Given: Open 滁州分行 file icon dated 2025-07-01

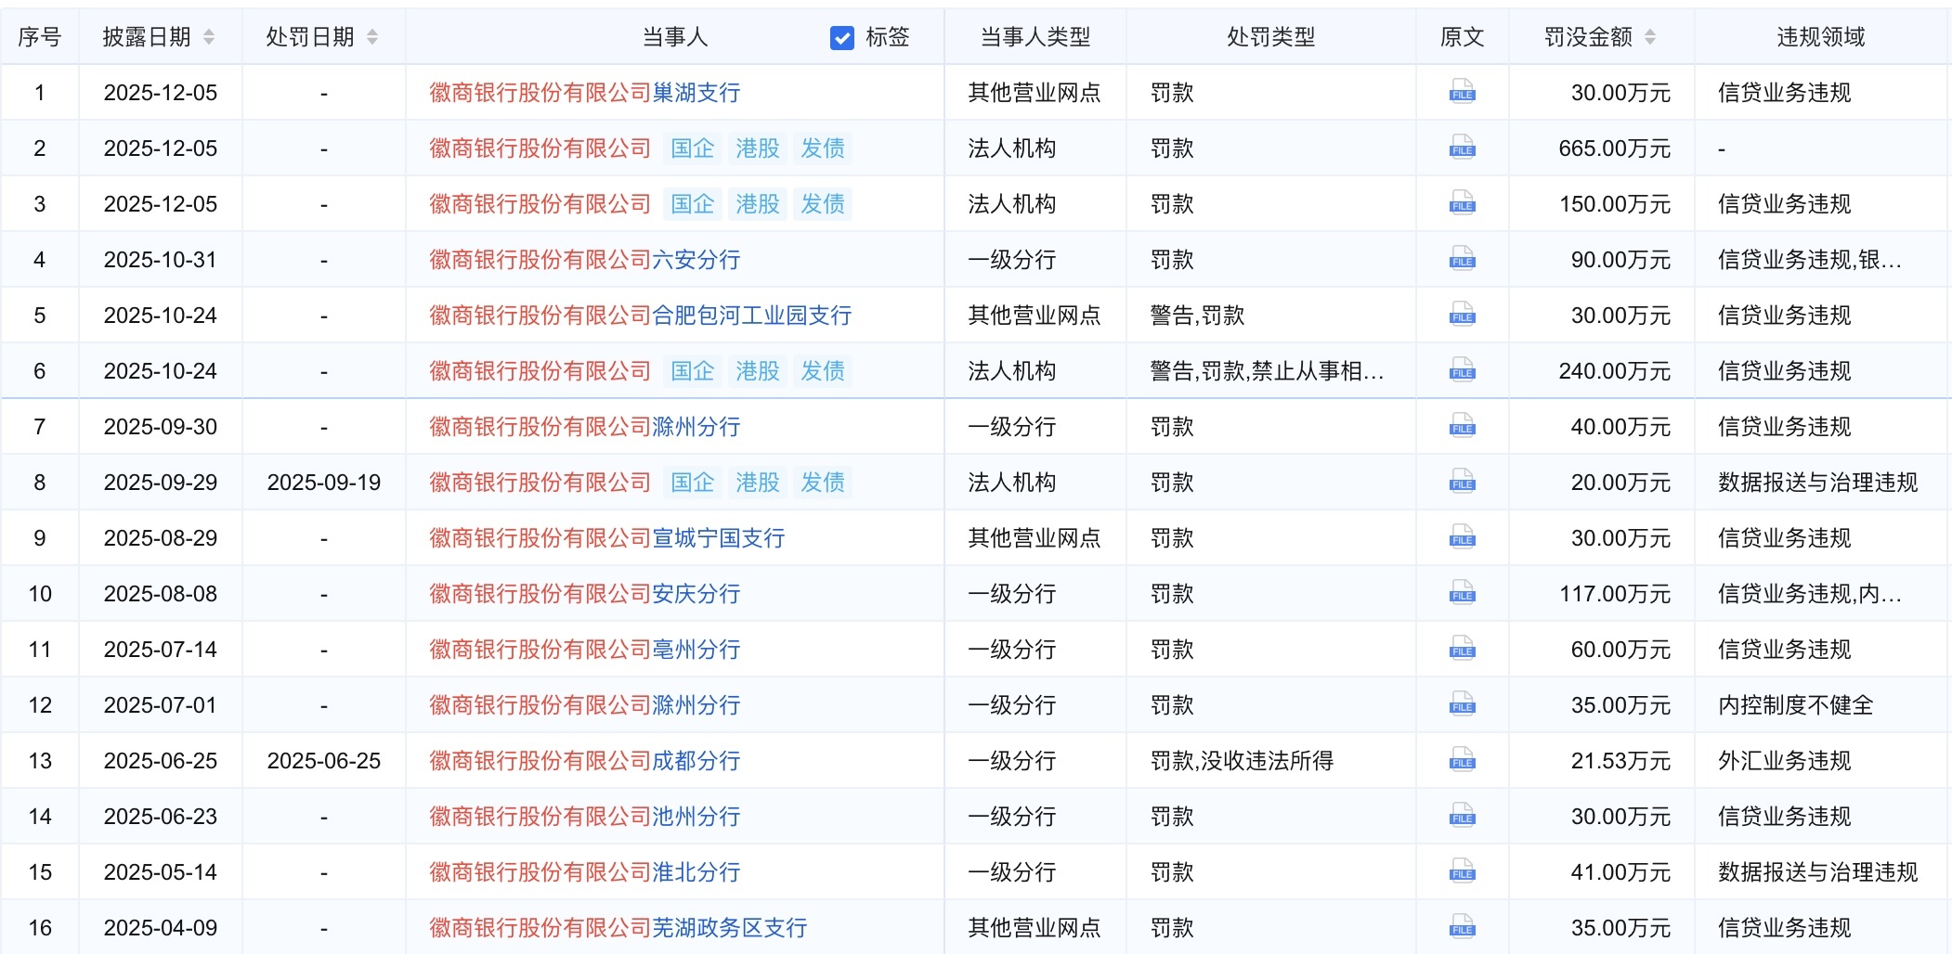Looking at the screenshot, I should (1462, 704).
